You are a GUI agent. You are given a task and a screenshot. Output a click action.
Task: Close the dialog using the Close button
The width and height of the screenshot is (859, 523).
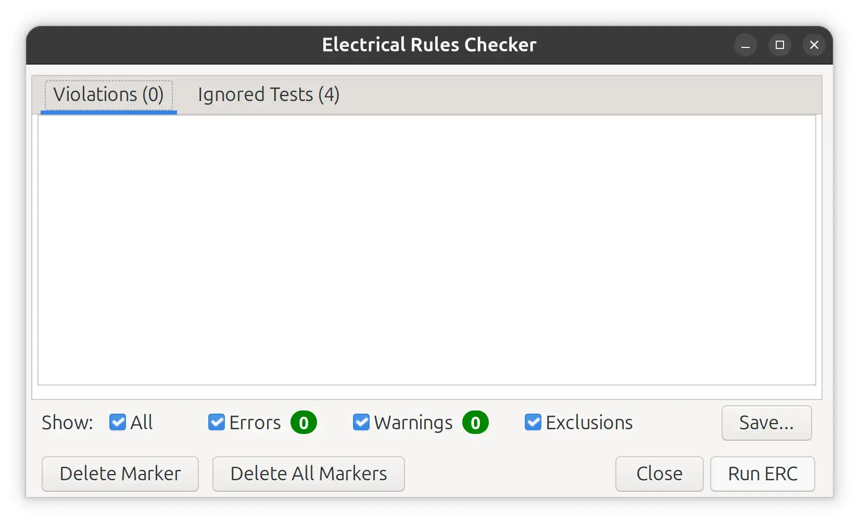pos(659,474)
